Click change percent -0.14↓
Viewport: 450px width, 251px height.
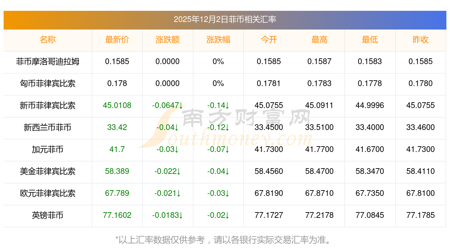tap(218, 106)
